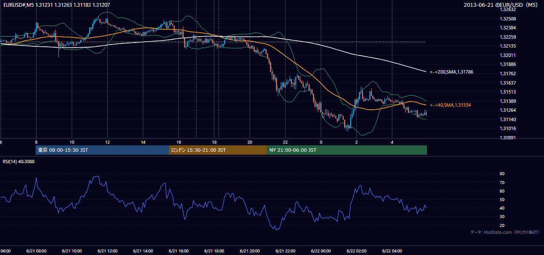Click price axis value 1.31513

508,92
